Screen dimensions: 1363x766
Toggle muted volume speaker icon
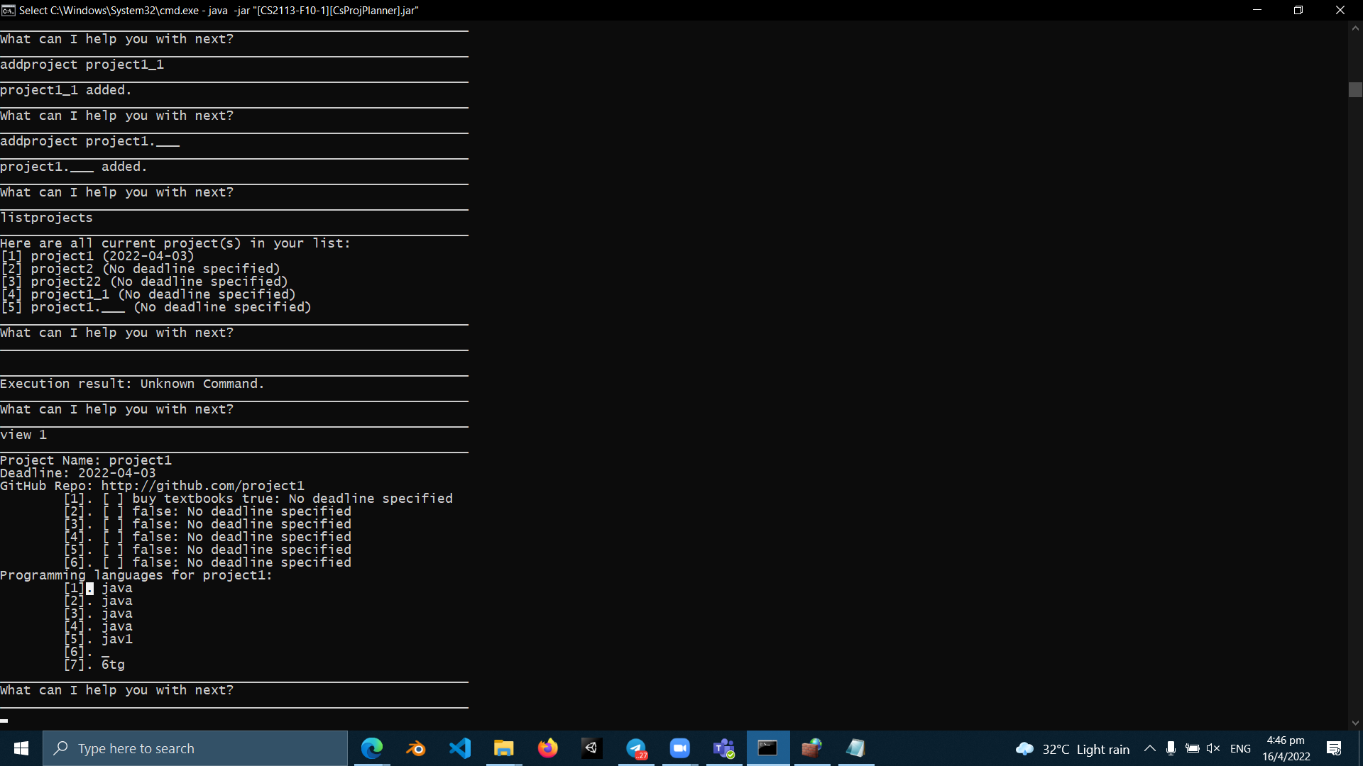1213,749
